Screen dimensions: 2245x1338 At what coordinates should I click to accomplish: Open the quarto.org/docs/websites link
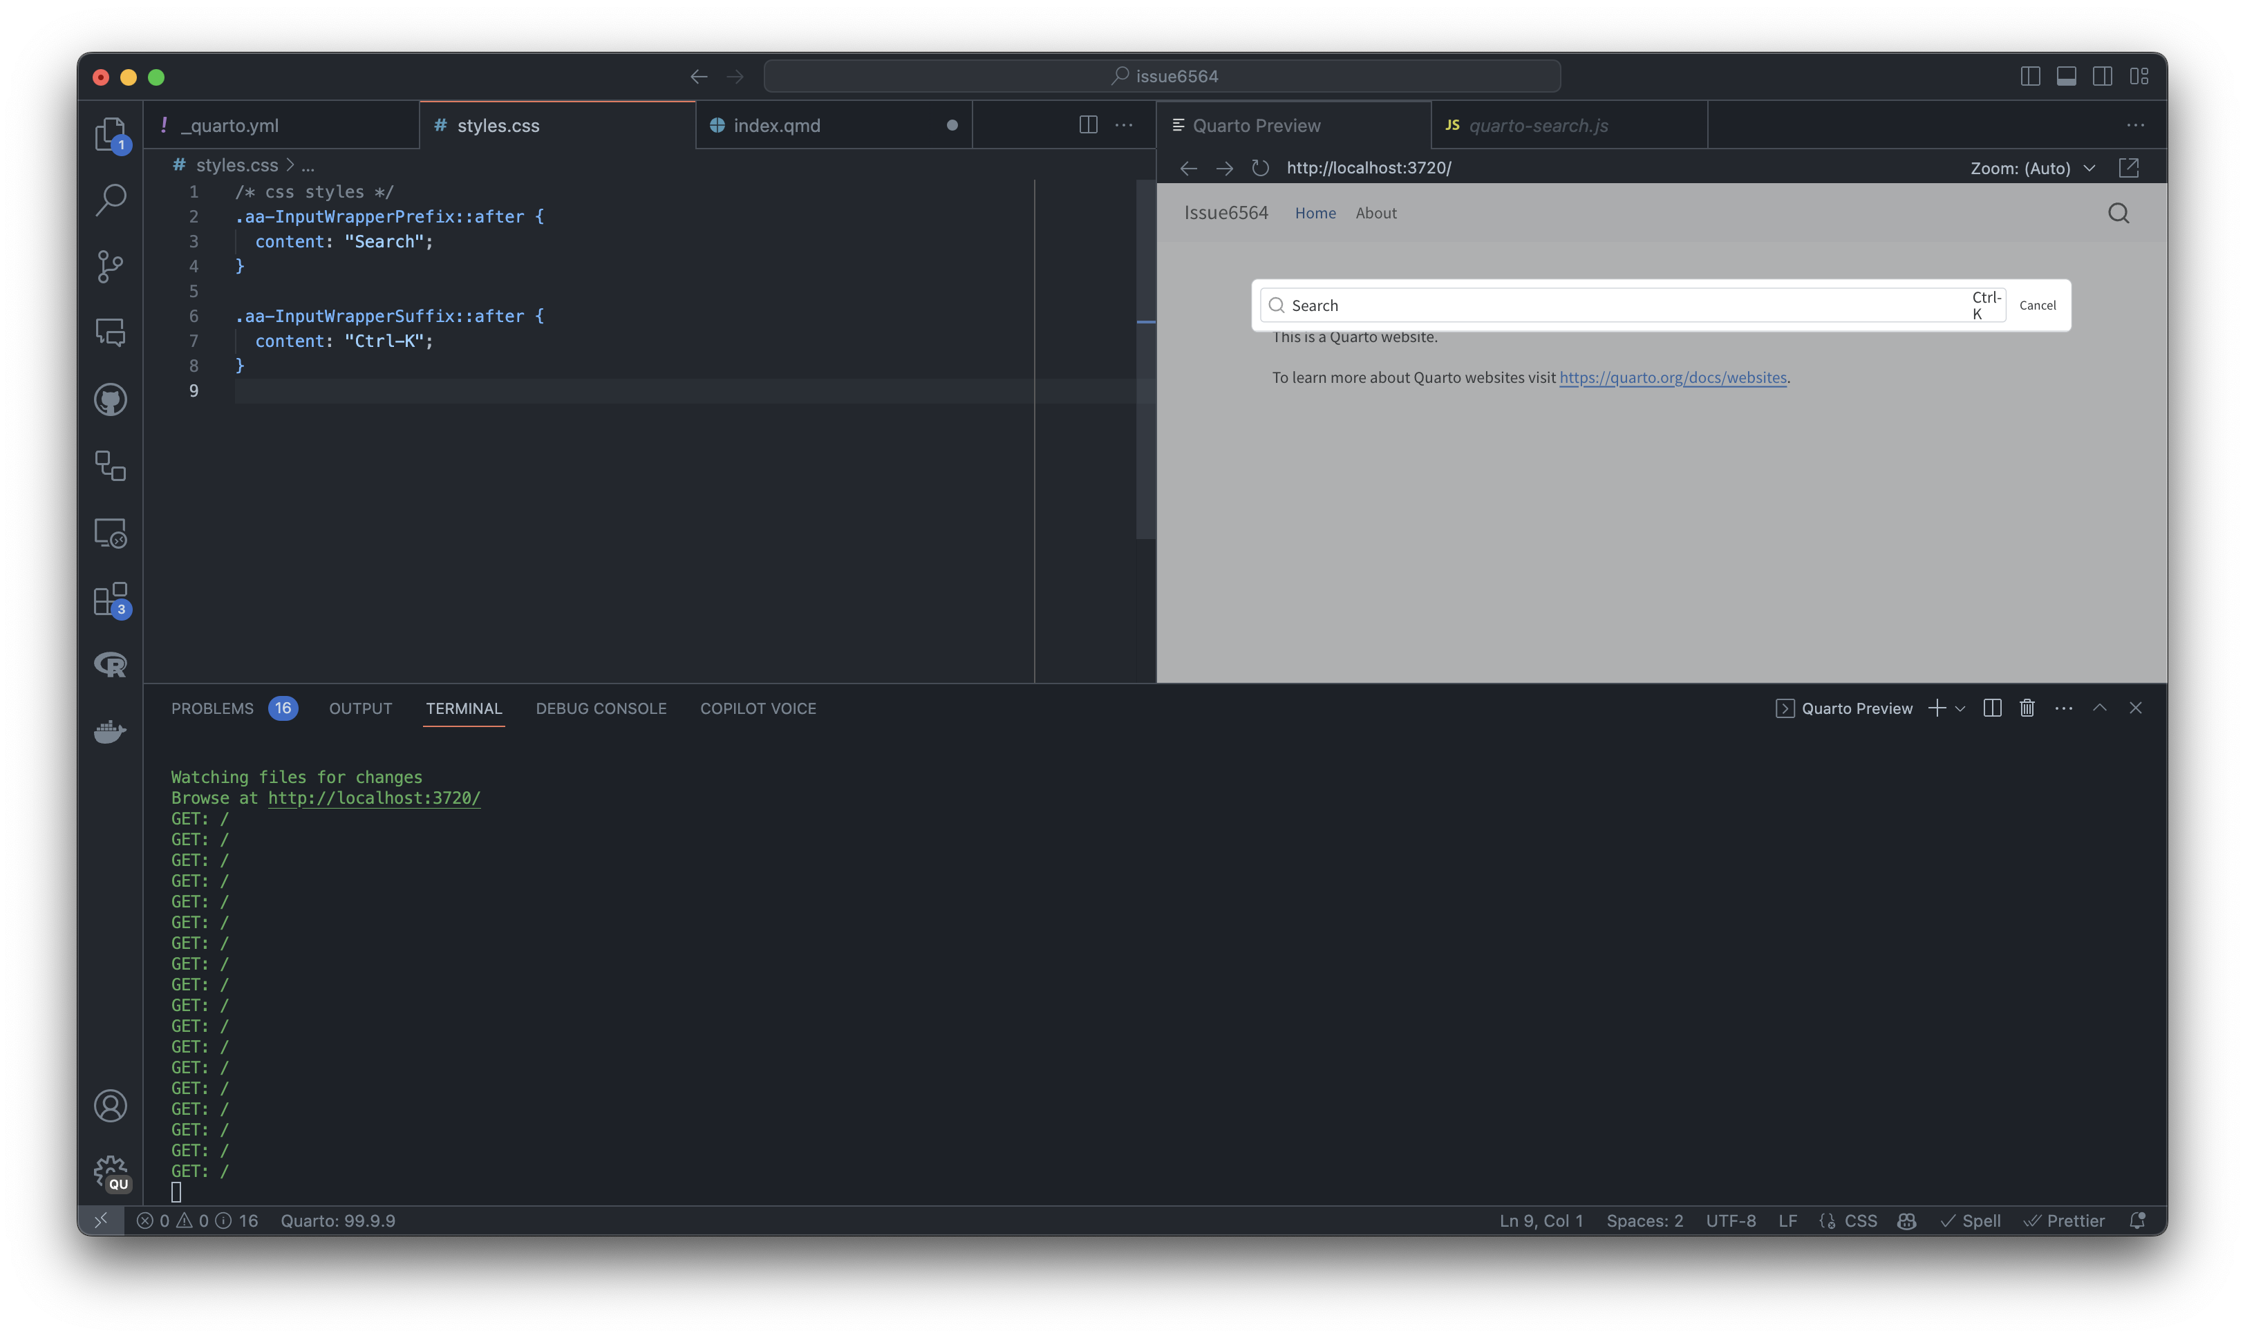1673,378
